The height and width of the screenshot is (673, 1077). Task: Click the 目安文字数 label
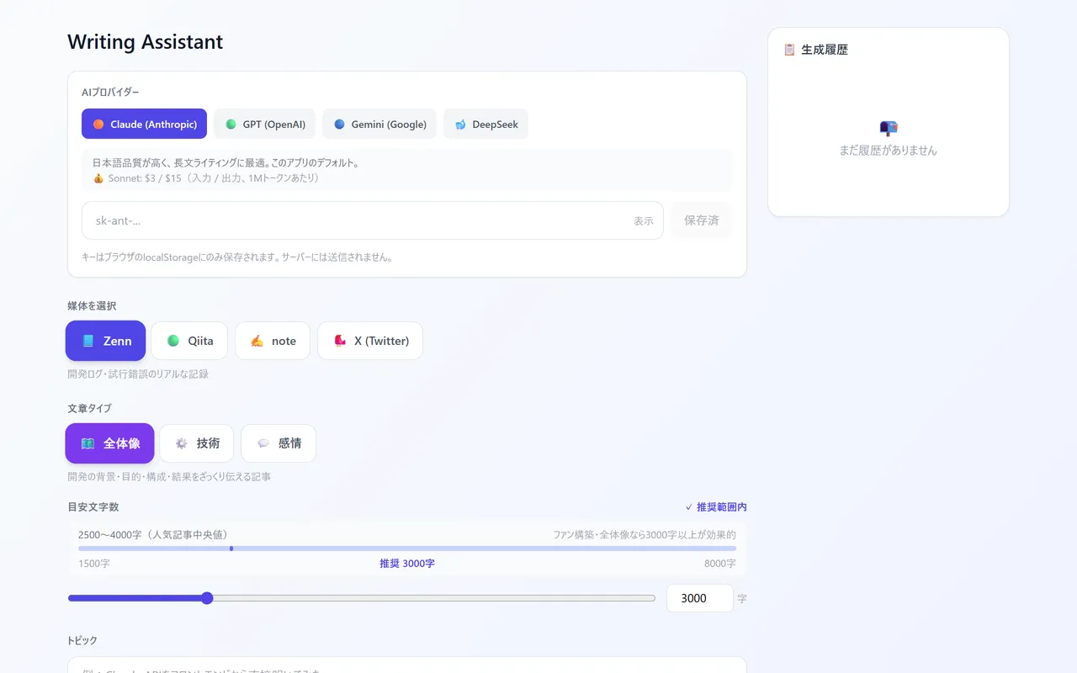(93, 506)
